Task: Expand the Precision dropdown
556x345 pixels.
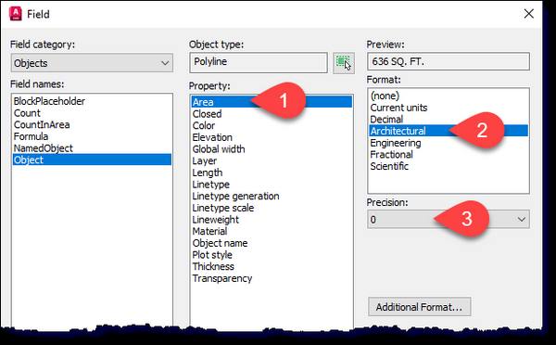Action: click(449, 220)
